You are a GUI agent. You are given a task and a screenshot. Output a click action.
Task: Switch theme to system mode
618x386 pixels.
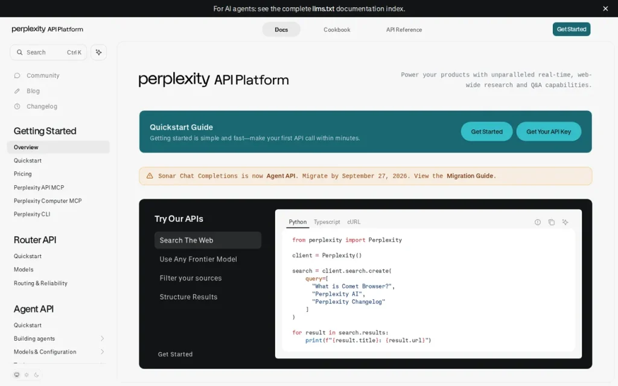click(16, 375)
